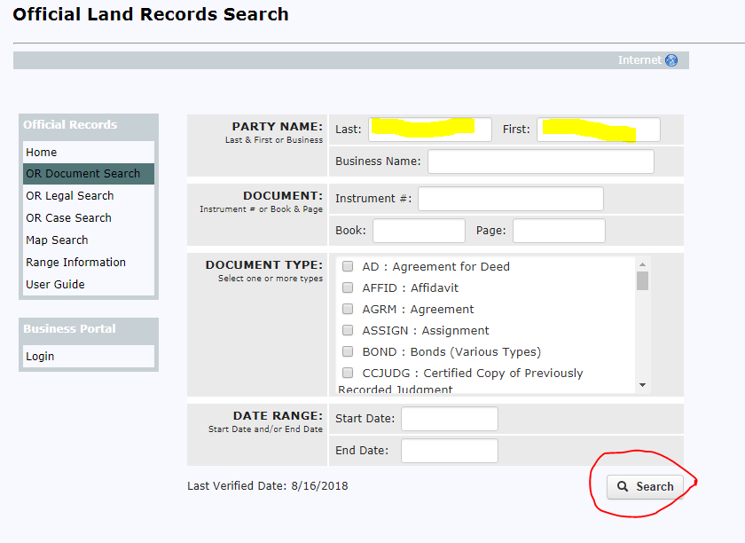Check the AD Agreement for Deed box
The height and width of the screenshot is (543, 745).
(x=348, y=266)
